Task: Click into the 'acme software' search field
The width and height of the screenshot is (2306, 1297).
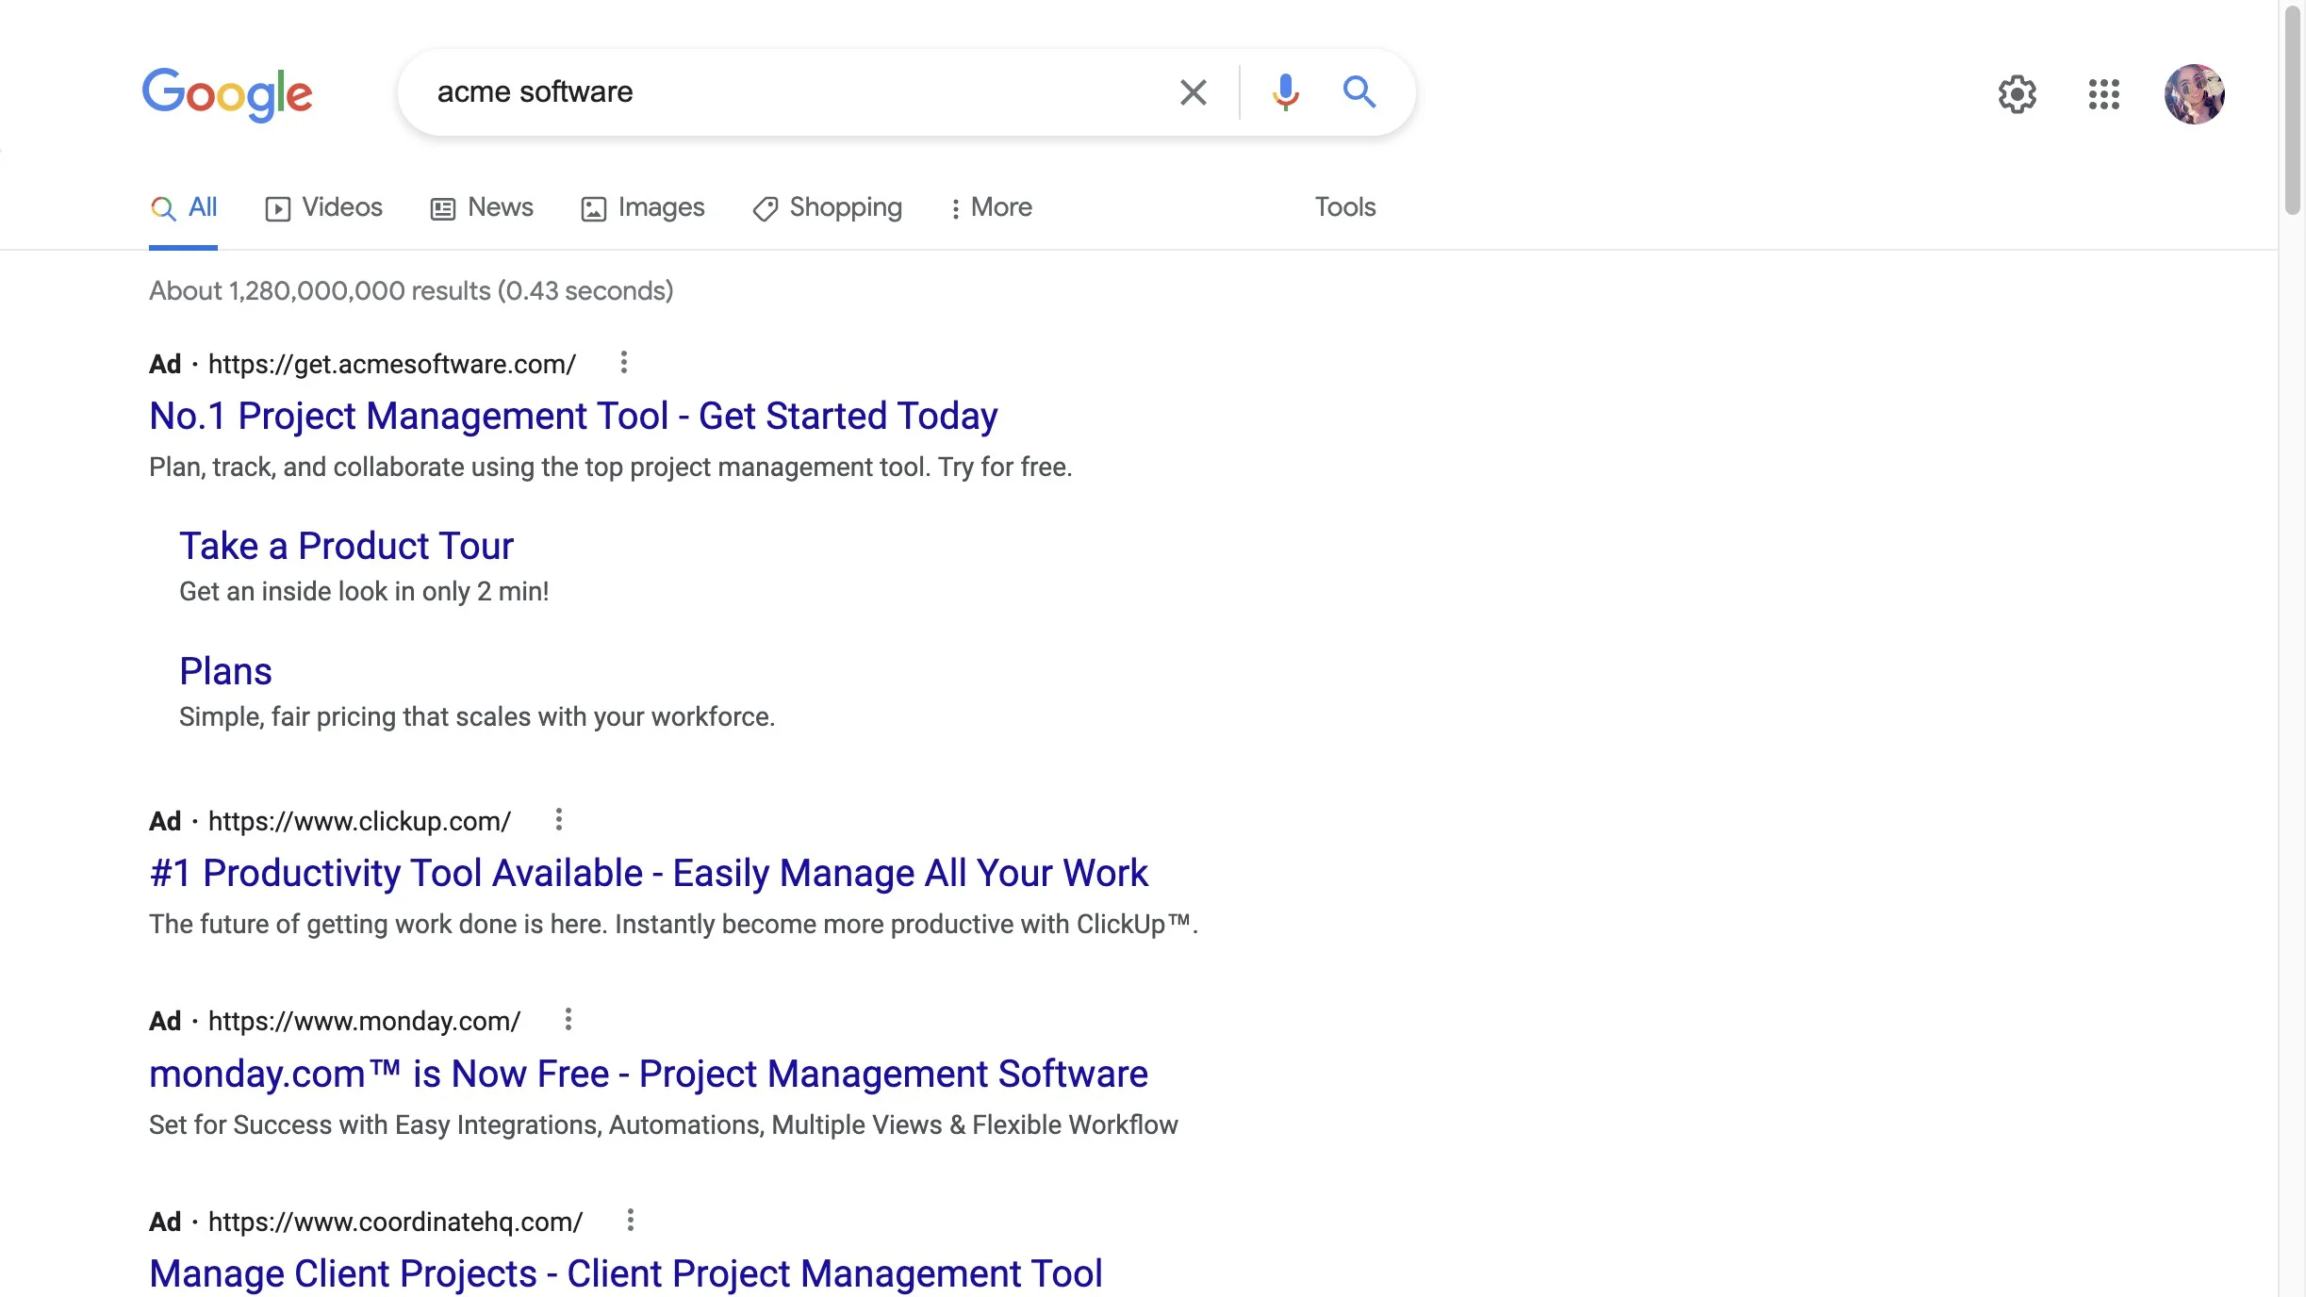Action: (x=792, y=92)
